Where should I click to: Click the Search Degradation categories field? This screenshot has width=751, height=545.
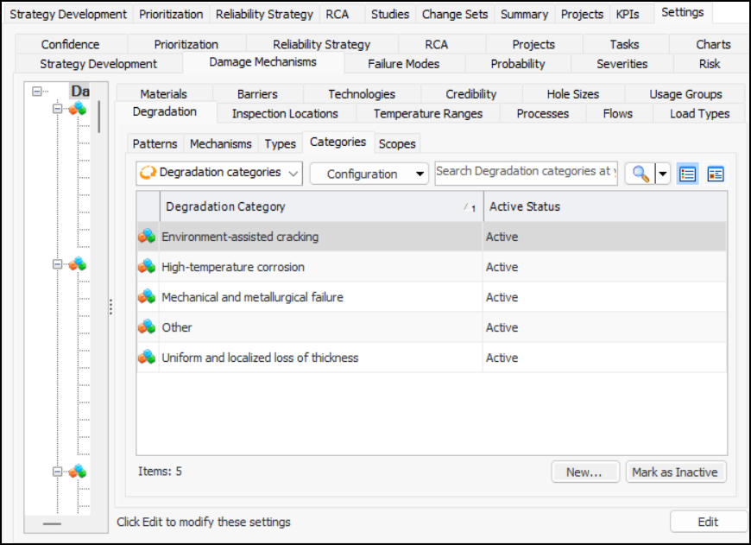pos(526,172)
